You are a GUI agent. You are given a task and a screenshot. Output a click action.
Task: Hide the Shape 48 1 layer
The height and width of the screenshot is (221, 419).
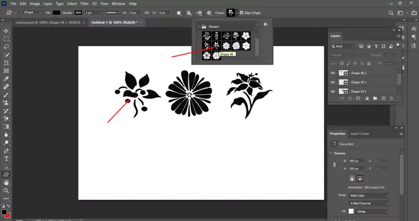pos(333,73)
